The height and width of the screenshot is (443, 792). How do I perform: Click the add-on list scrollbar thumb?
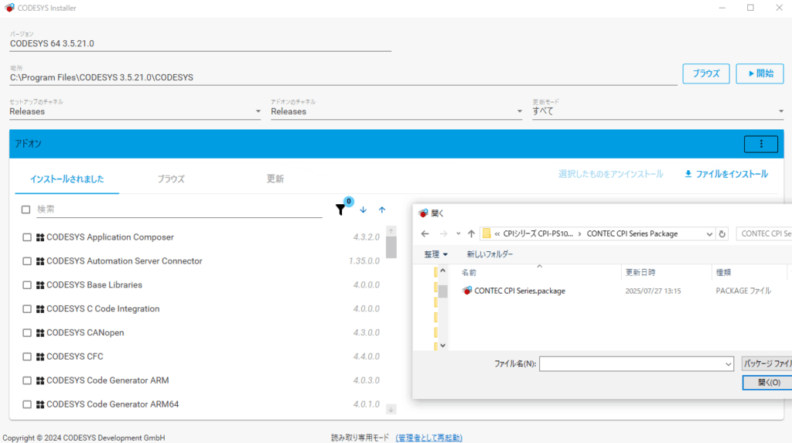click(391, 247)
